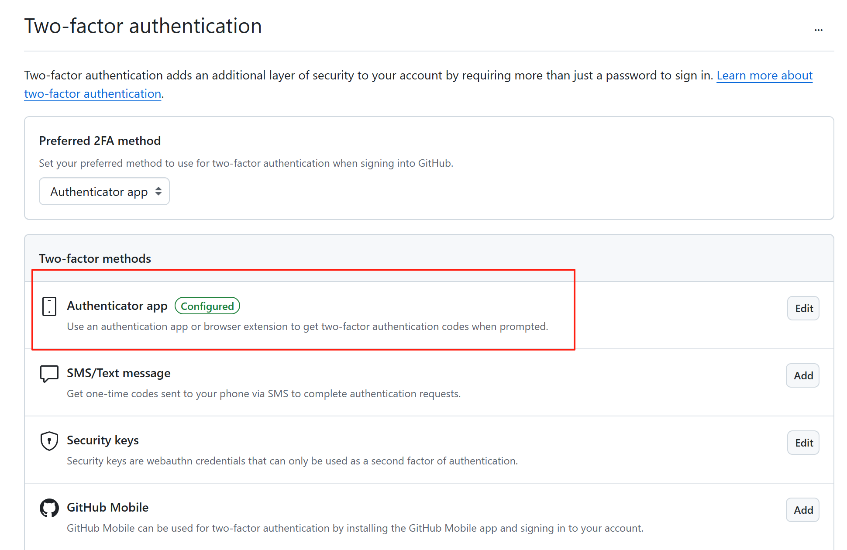This screenshot has width=847, height=550.
Task: Click the SMS speech bubble icon
Action: coord(49,373)
